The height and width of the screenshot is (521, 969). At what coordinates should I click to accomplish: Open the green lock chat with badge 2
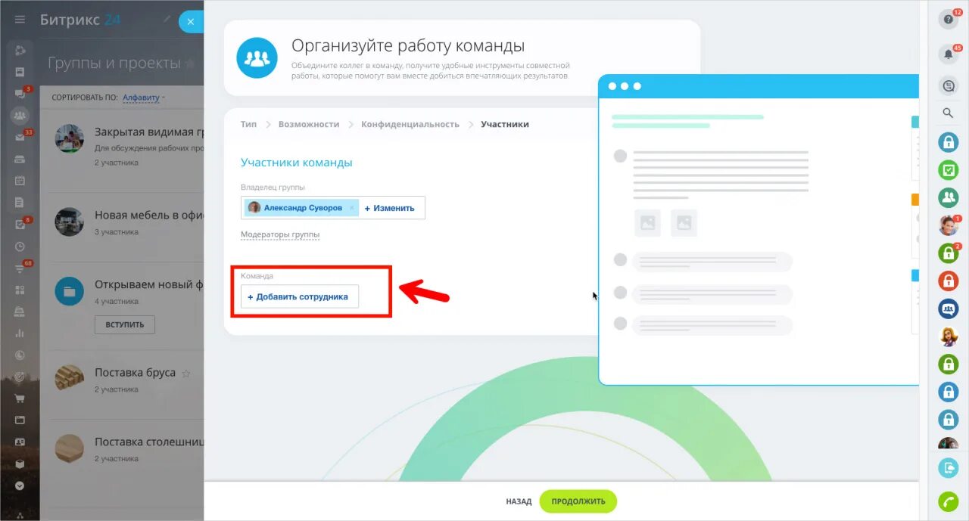[x=949, y=253]
